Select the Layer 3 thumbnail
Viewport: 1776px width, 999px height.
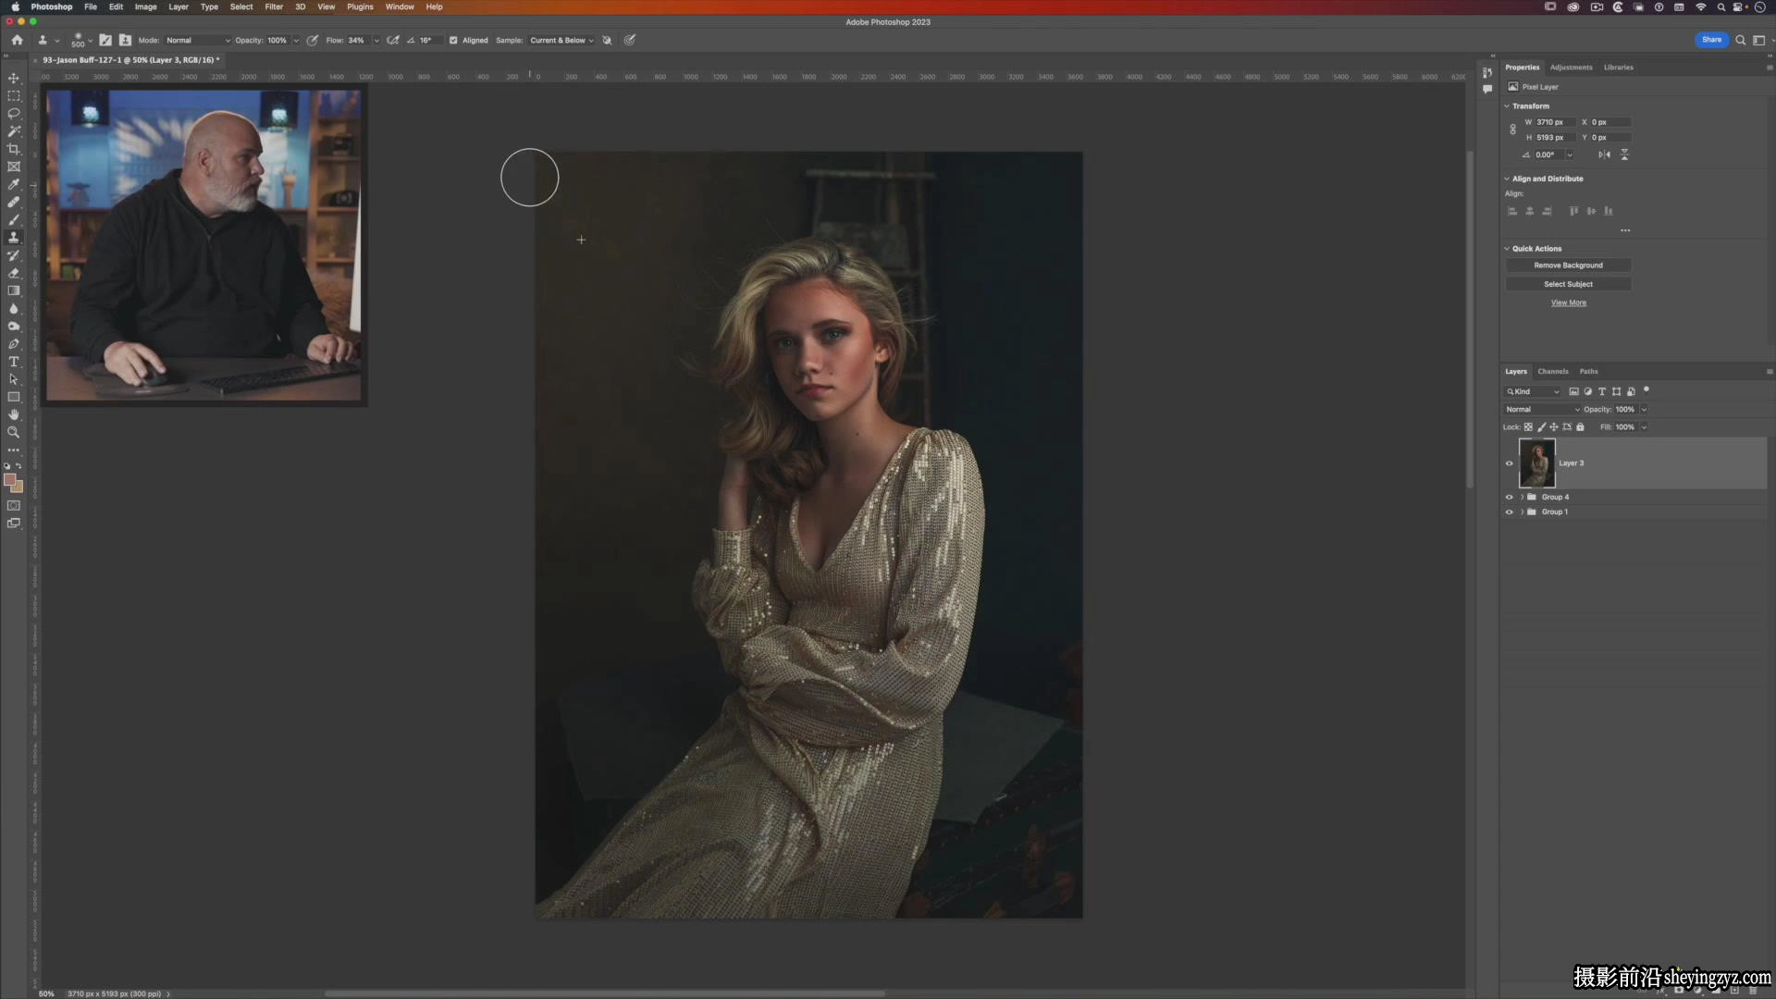pos(1536,463)
